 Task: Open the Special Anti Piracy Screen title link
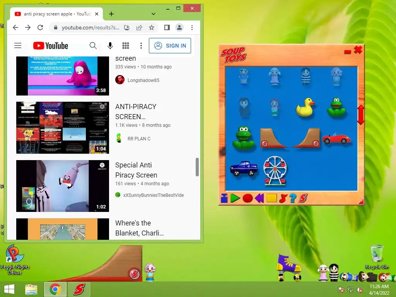[x=136, y=170]
